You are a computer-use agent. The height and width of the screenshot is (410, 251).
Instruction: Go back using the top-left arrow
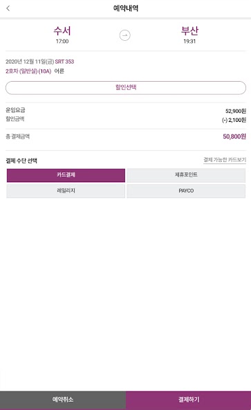pos(8,8)
